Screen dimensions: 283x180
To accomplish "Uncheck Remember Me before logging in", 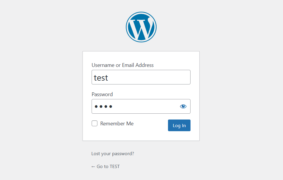I will point(94,123).
